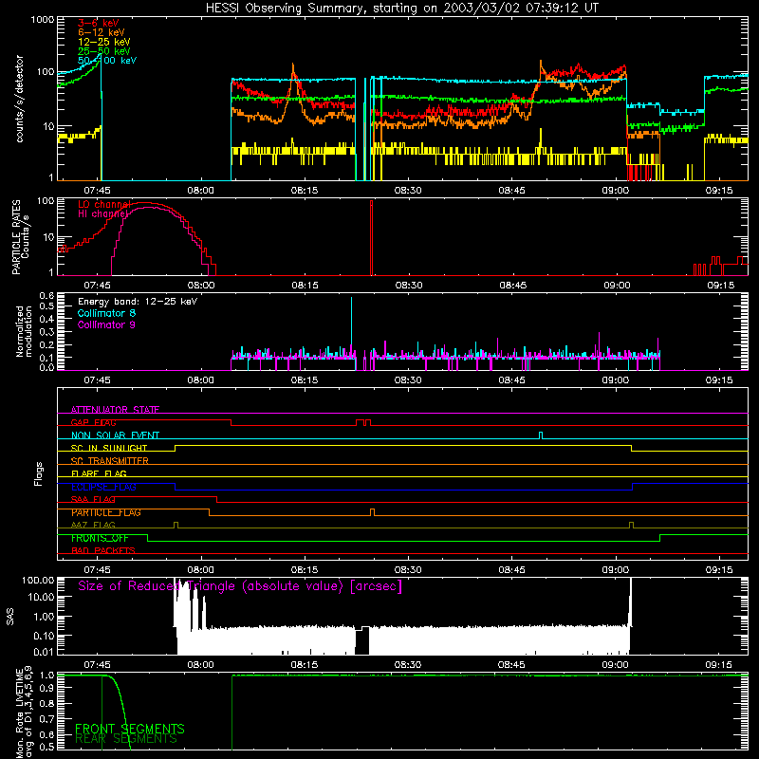Click the 'LO channel' legend in particle rates

click(104, 204)
